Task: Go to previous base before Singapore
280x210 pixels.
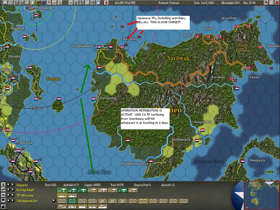Action: tap(8, 185)
